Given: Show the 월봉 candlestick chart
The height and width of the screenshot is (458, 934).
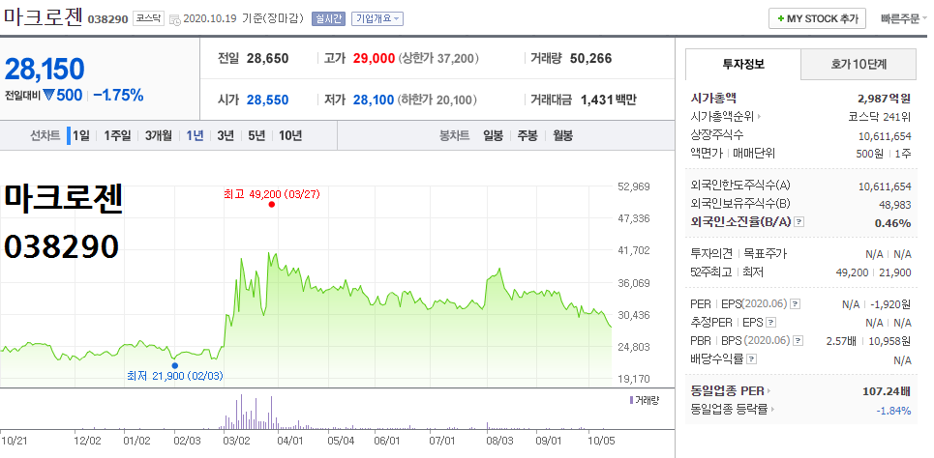Looking at the screenshot, I should click(x=562, y=135).
